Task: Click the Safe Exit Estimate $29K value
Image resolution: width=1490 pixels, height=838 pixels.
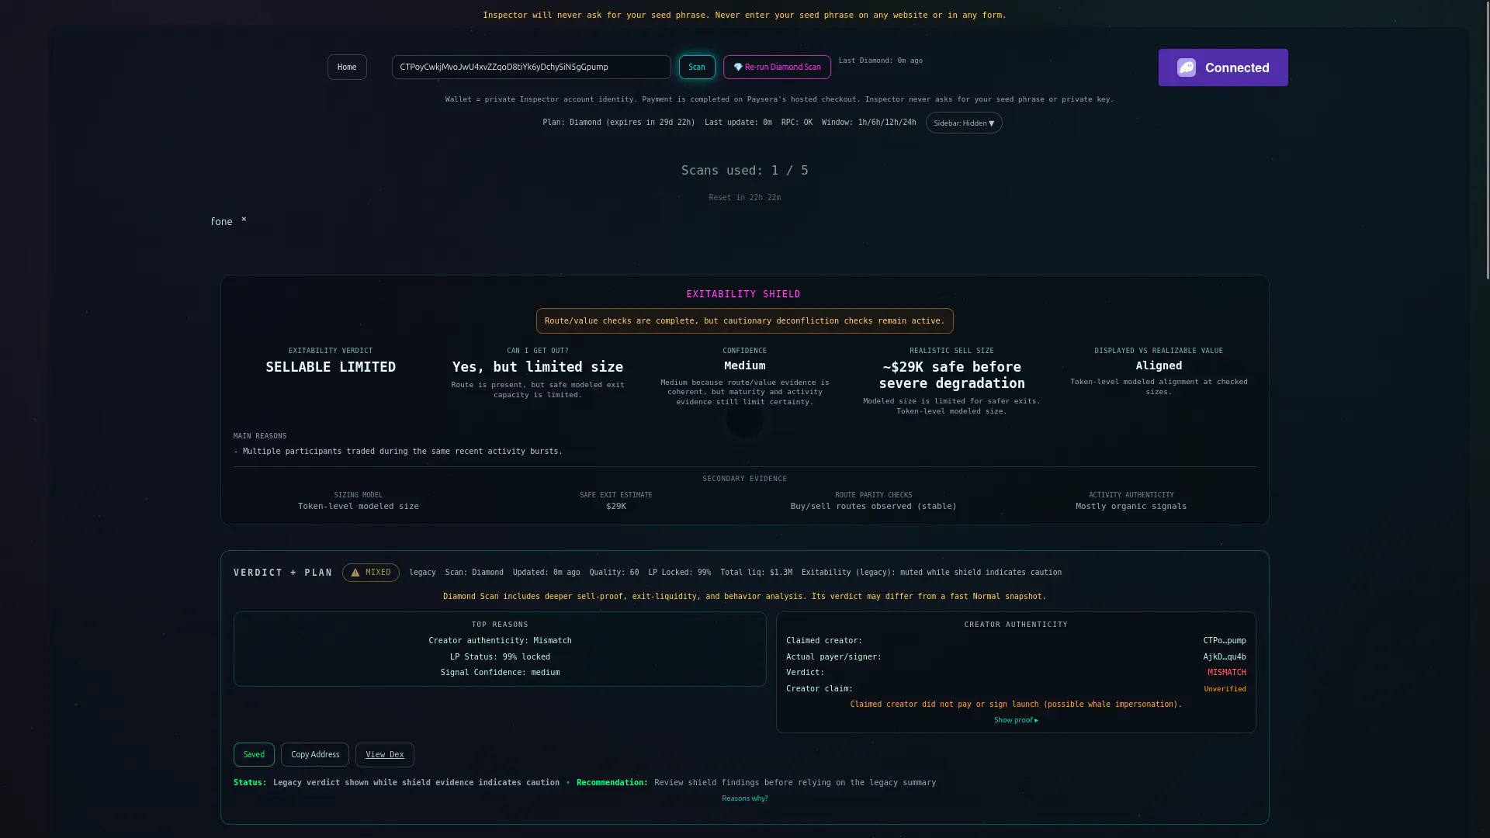Action: 616,507
